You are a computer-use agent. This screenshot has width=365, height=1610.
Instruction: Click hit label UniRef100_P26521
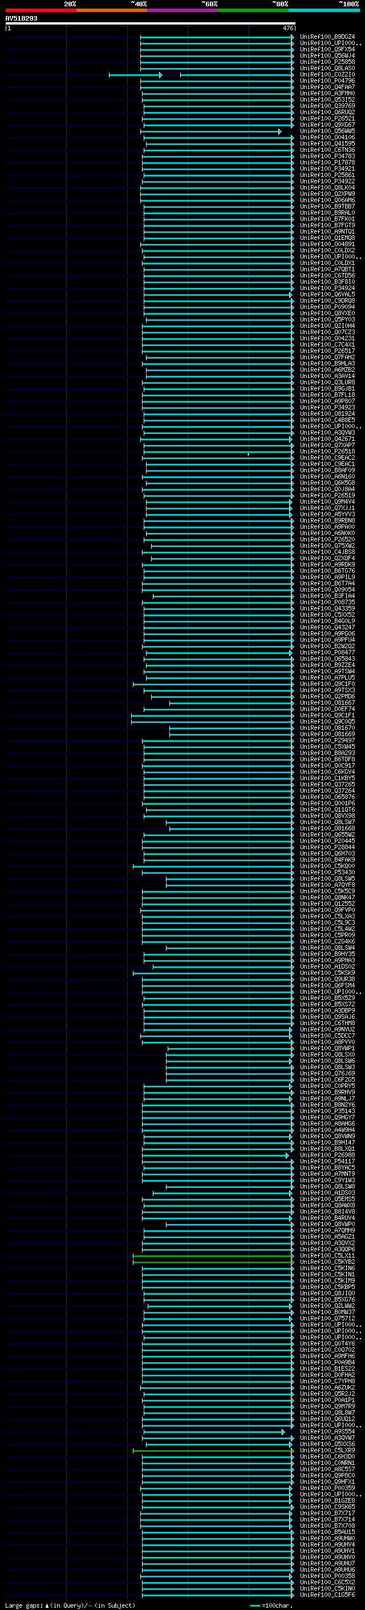(x=327, y=118)
